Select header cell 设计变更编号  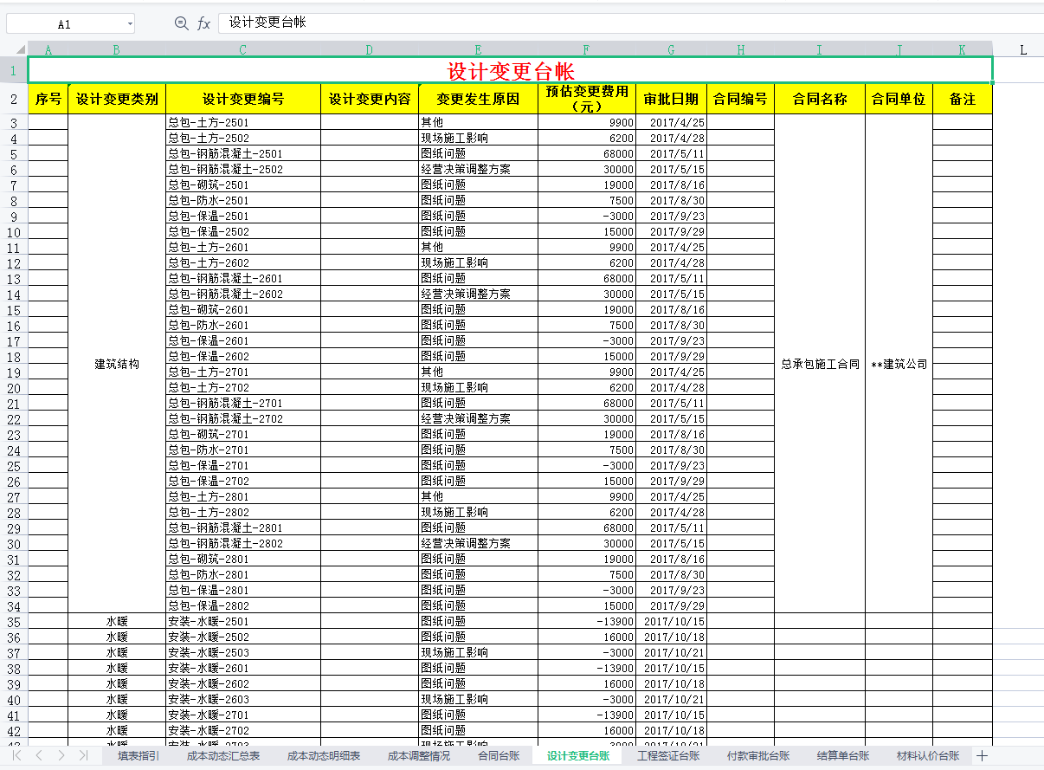pyautogui.click(x=243, y=99)
